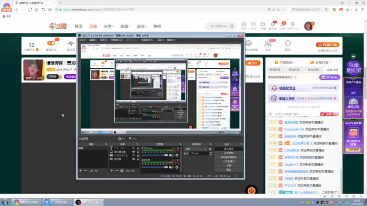Open the 开播 start-broadcast icon
The image size is (367, 206).
coord(263,24)
